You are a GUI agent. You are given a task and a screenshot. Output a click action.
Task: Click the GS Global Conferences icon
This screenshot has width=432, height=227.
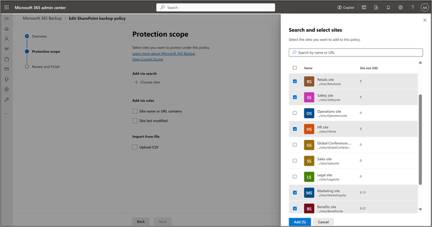click(x=309, y=145)
